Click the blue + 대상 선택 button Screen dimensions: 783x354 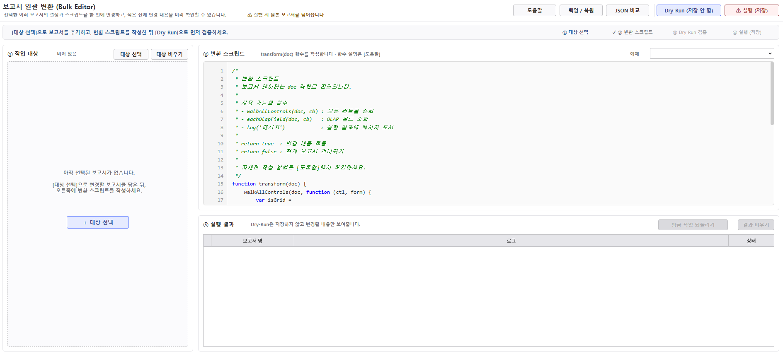click(98, 222)
